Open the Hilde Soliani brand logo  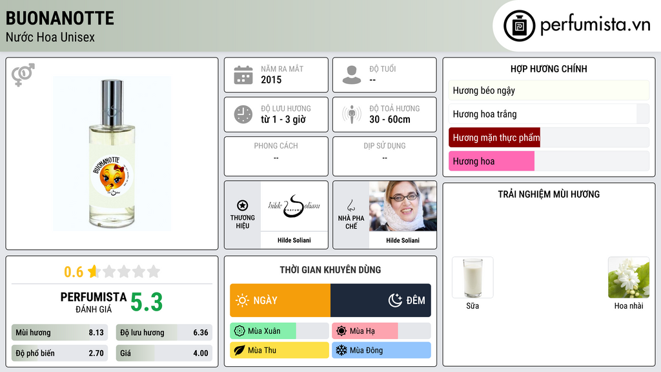(294, 206)
